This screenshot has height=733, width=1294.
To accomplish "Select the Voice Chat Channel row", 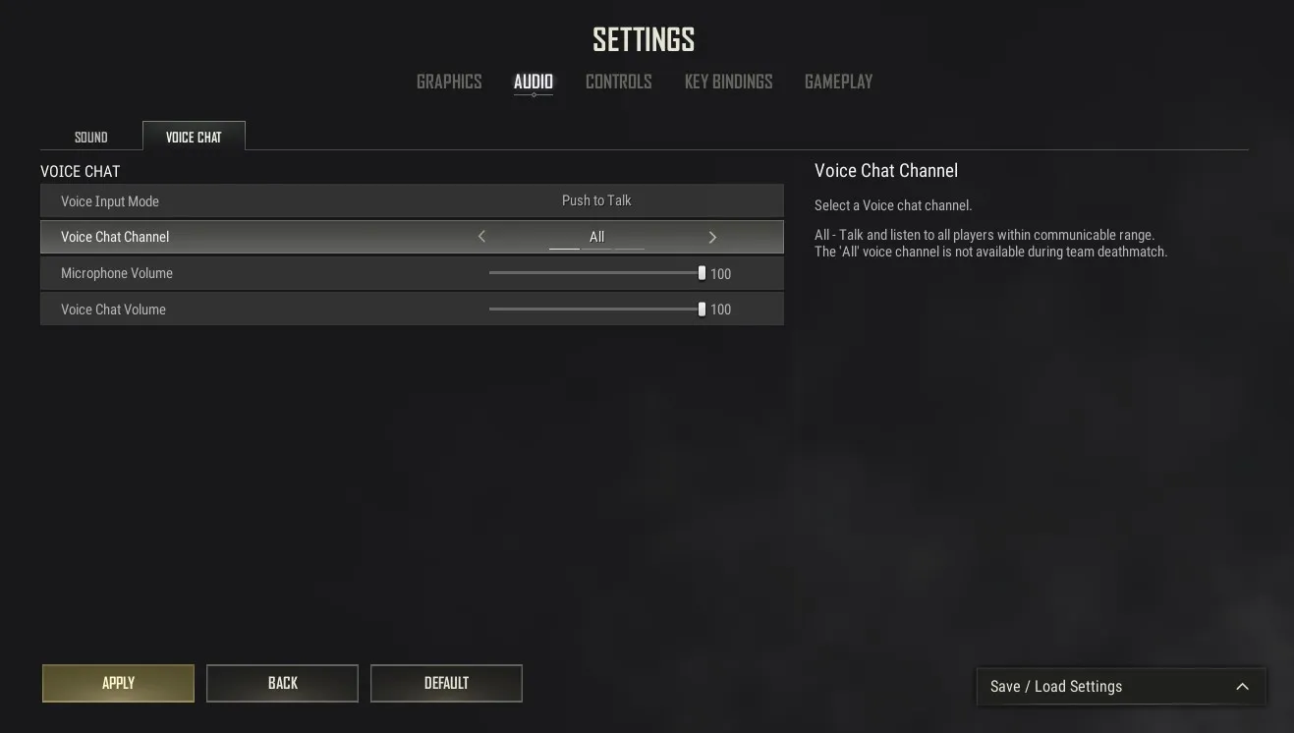I will click(x=412, y=237).
